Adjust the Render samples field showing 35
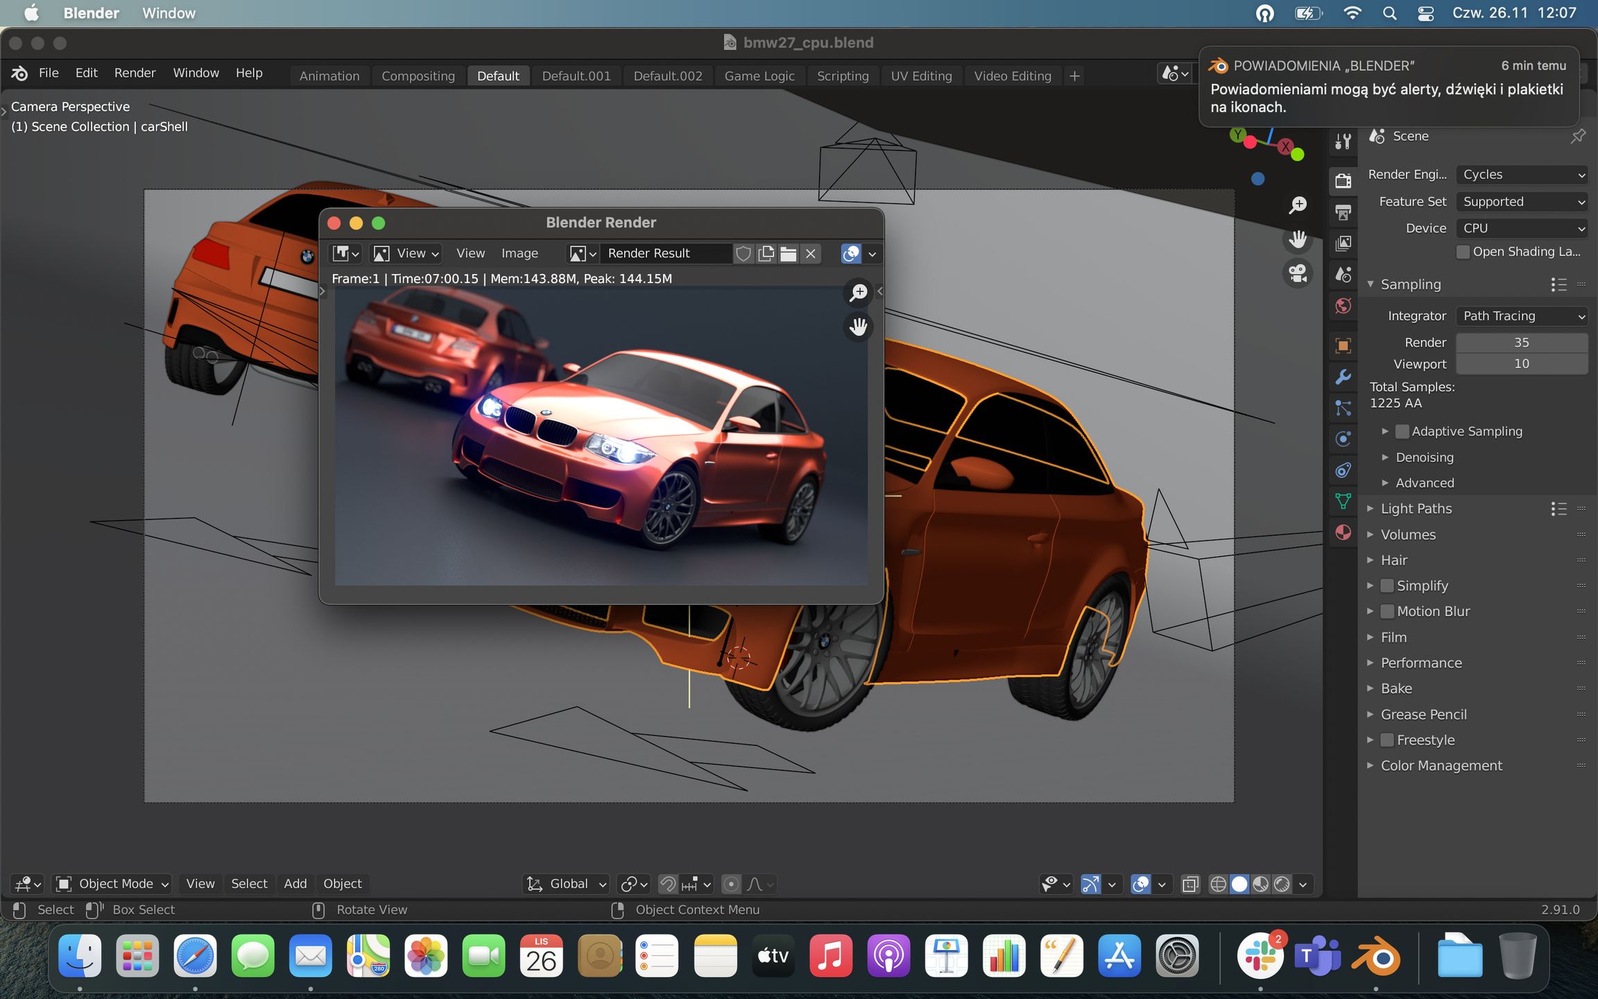 1522,343
